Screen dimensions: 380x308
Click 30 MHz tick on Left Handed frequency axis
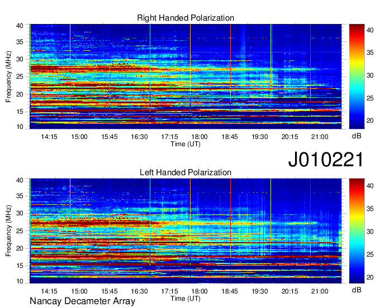20,213
